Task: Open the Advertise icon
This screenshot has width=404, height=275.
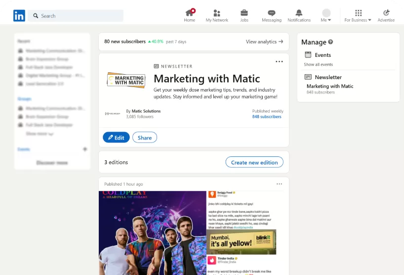Action: click(x=386, y=15)
